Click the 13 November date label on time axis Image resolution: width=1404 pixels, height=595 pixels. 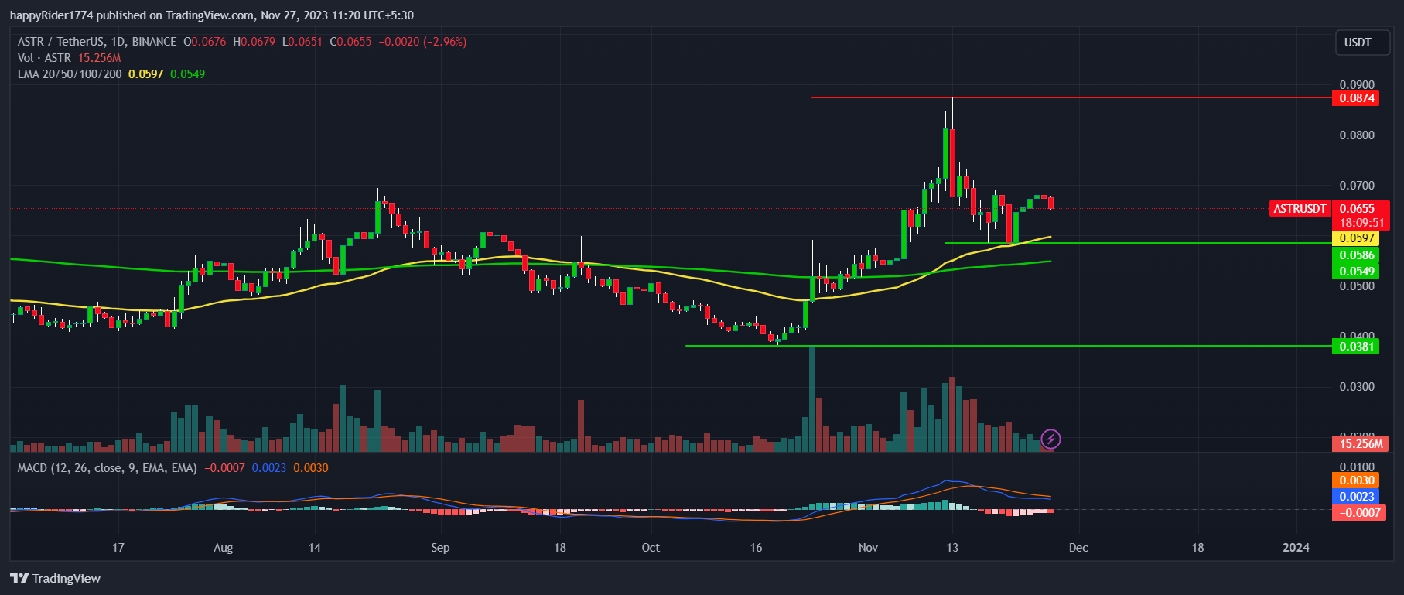(x=952, y=548)
